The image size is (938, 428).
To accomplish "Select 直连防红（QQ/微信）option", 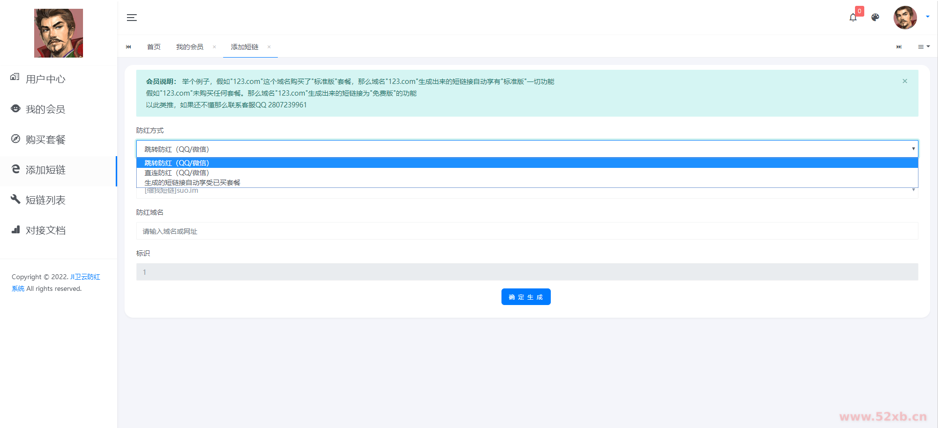I will click(x=177, y=173).
